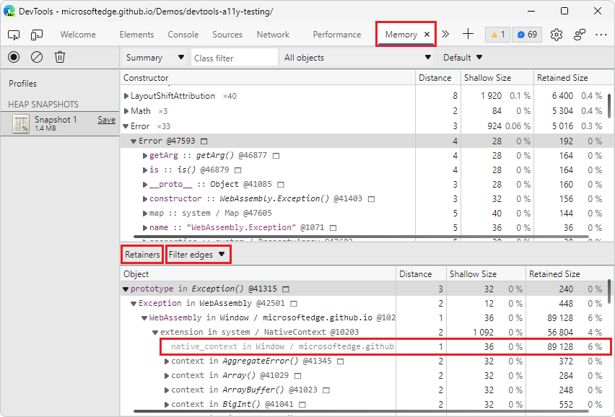Collapse prototype in Exception() retainer
This screenshot has height=417, width=615.
point(126,289)
